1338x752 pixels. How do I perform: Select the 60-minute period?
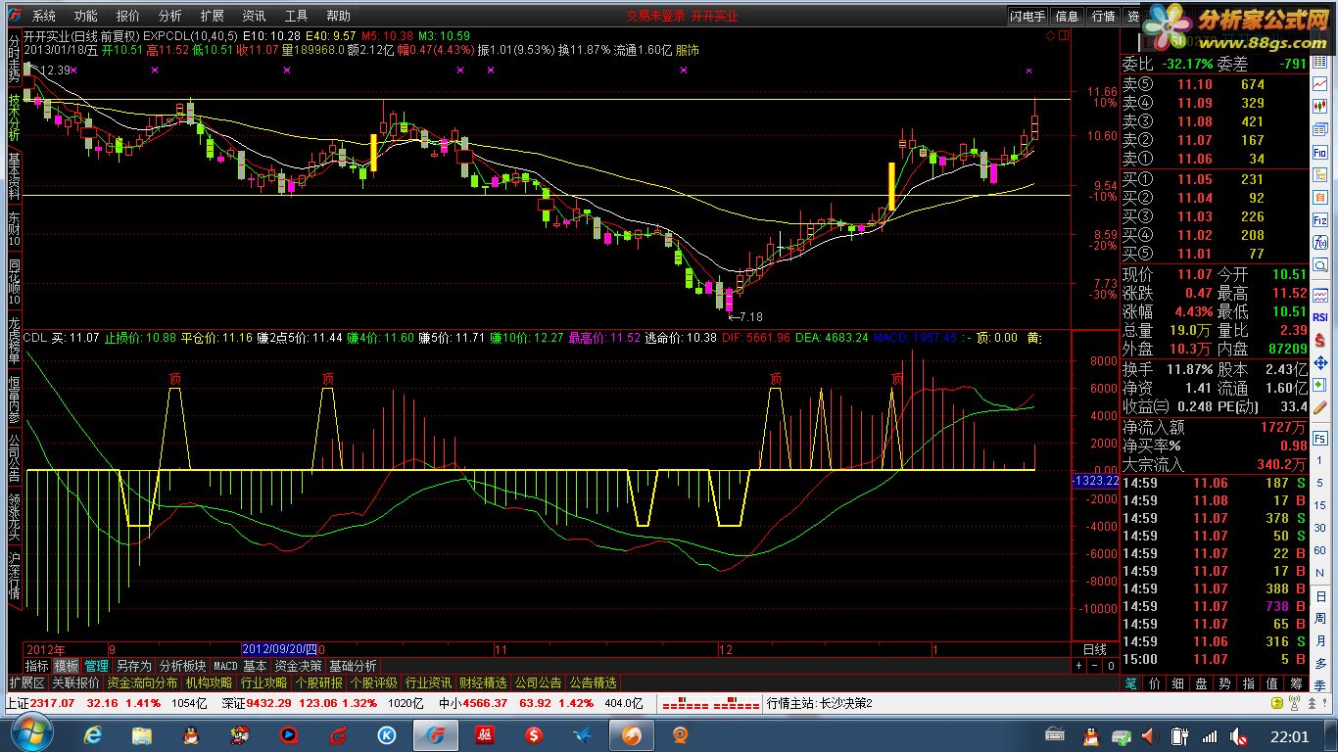tap(1320, 550)
